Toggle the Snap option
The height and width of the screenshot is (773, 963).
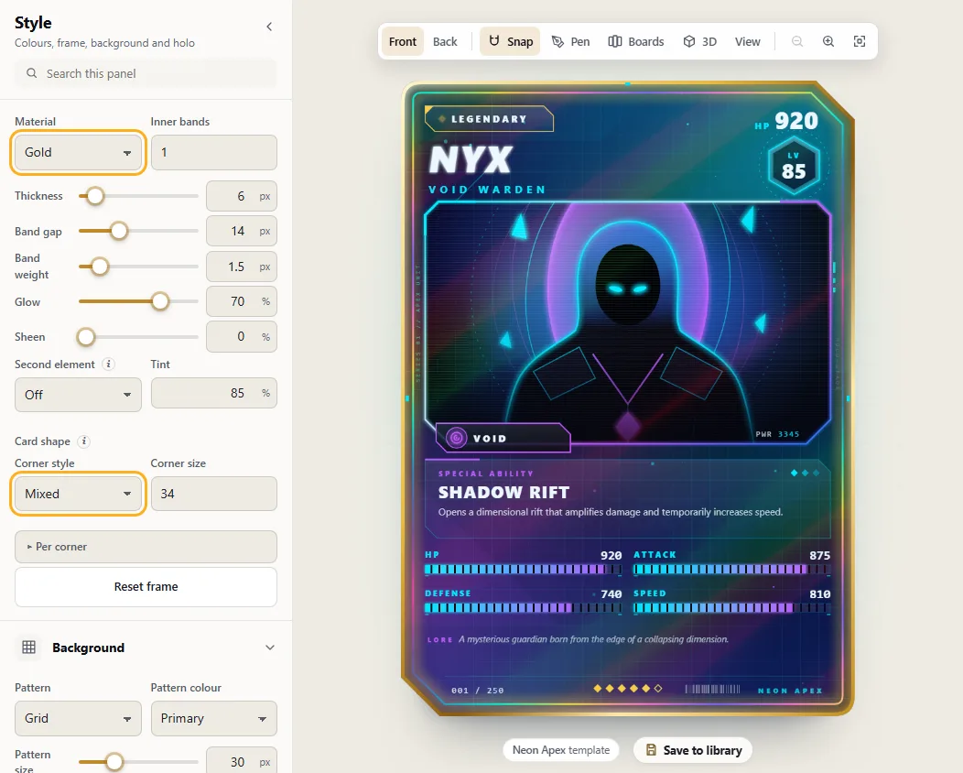pos(510,41)
